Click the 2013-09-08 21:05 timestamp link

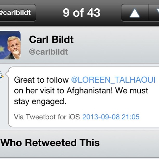coord(111,117)
